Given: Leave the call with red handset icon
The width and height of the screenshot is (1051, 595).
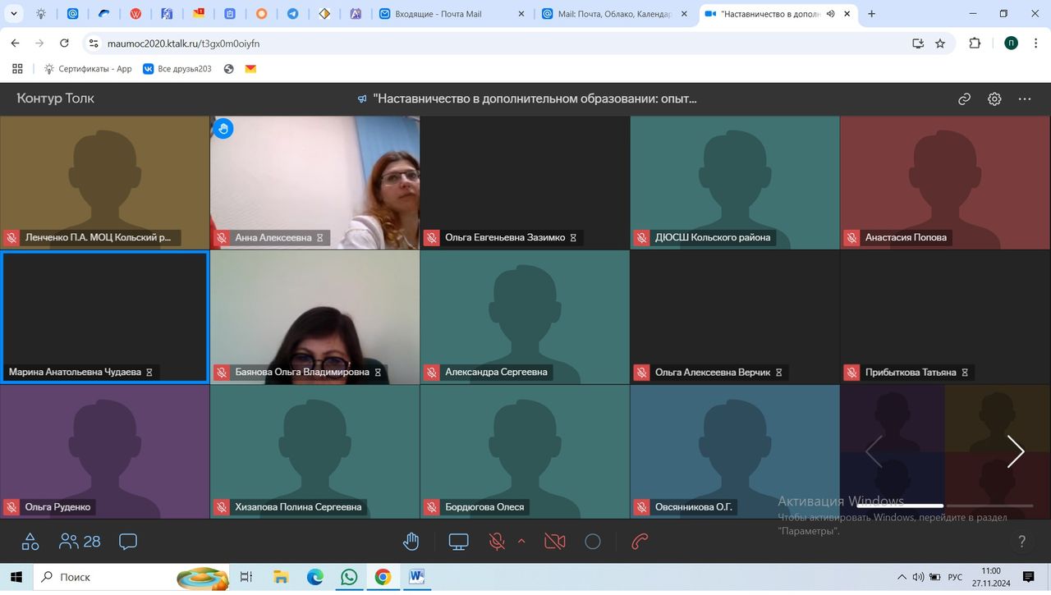Looking at the screenshot, I should tap(640, 542).
